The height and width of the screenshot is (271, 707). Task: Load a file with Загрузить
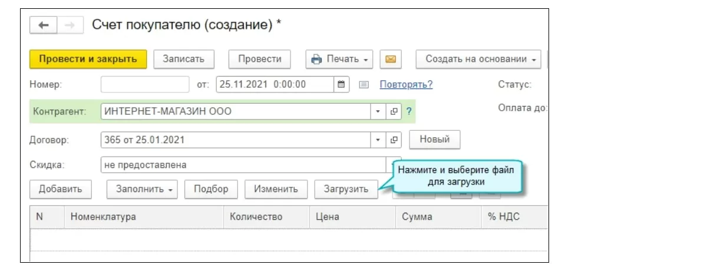click(x=346, y=189)
